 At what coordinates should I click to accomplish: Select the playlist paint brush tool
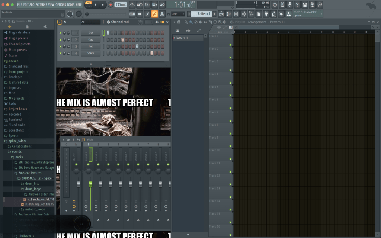coord(191,22)
